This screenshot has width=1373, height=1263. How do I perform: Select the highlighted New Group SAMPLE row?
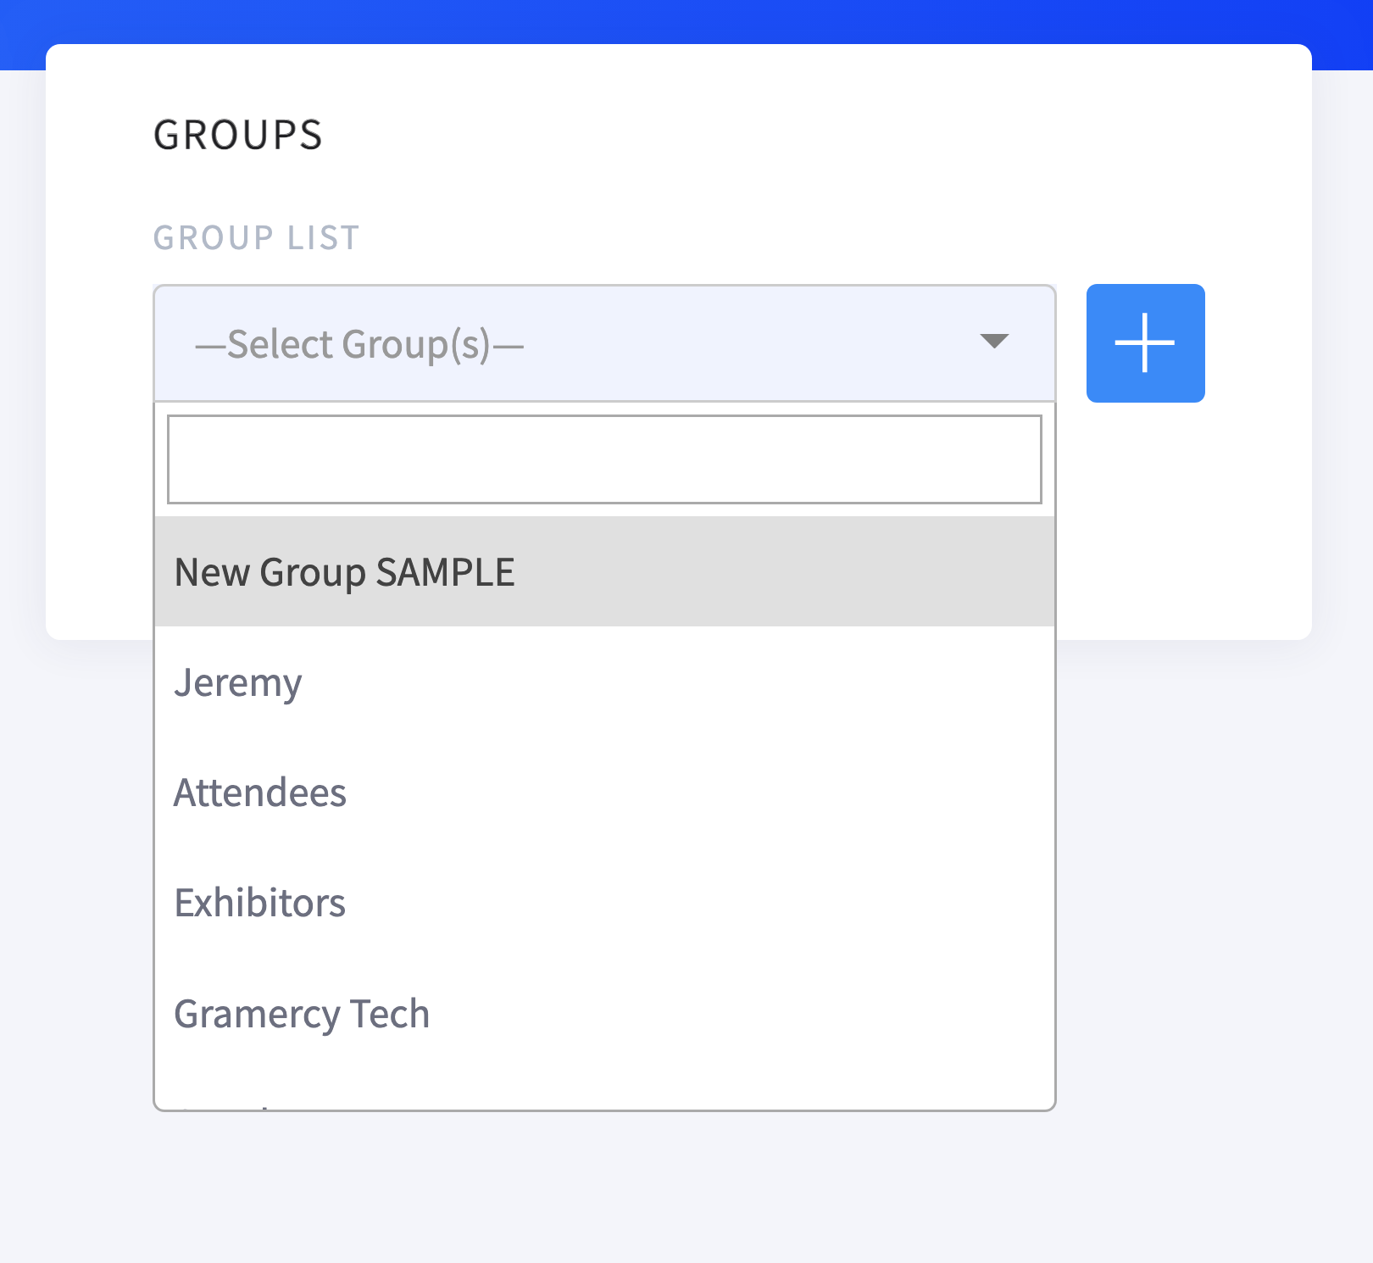(x=604, y=571)
